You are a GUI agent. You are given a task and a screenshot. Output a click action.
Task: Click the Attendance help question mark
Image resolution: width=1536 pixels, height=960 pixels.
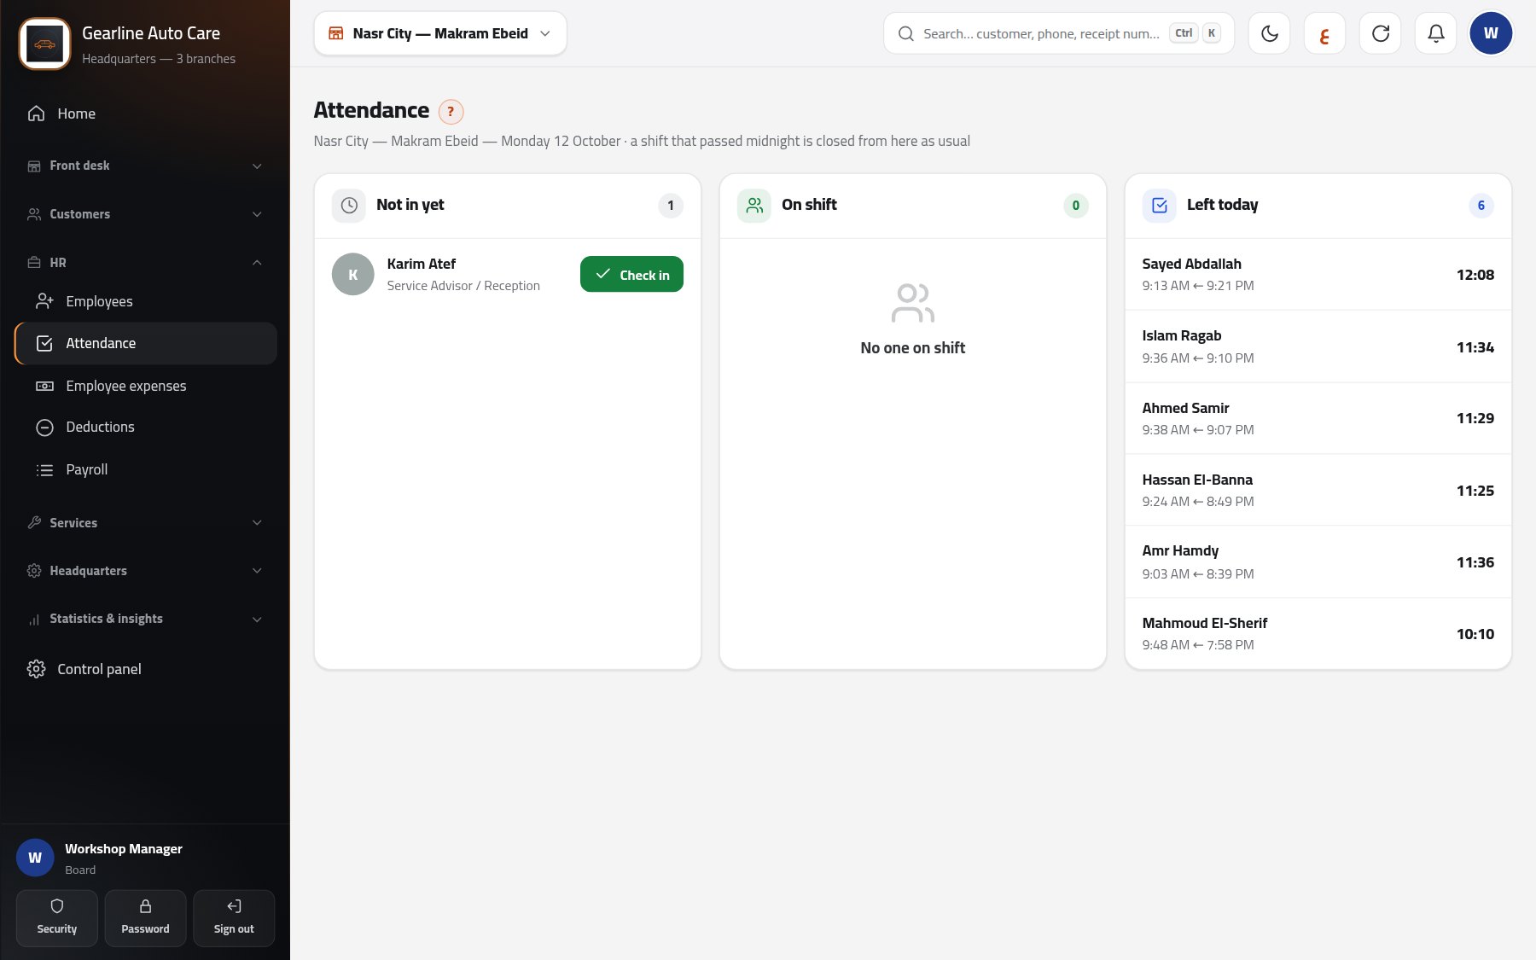pyautogui.click(x=451, y=111)
